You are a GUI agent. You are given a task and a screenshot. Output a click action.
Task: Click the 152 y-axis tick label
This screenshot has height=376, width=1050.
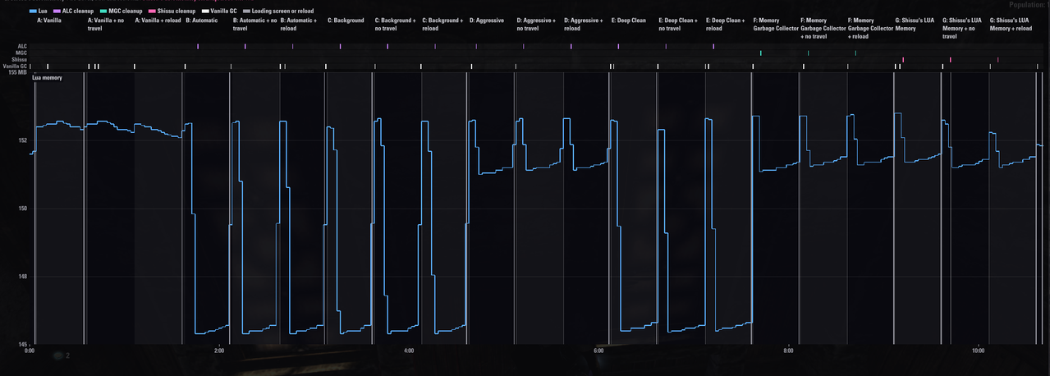[x=22, y=140]
